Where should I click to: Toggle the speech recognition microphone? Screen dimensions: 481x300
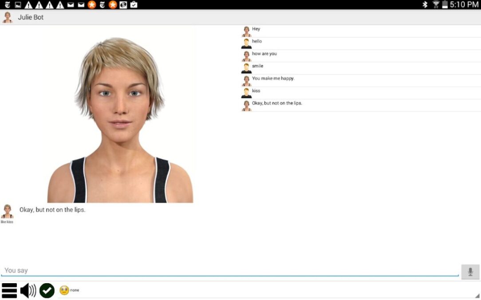click(x=470, y=271)
